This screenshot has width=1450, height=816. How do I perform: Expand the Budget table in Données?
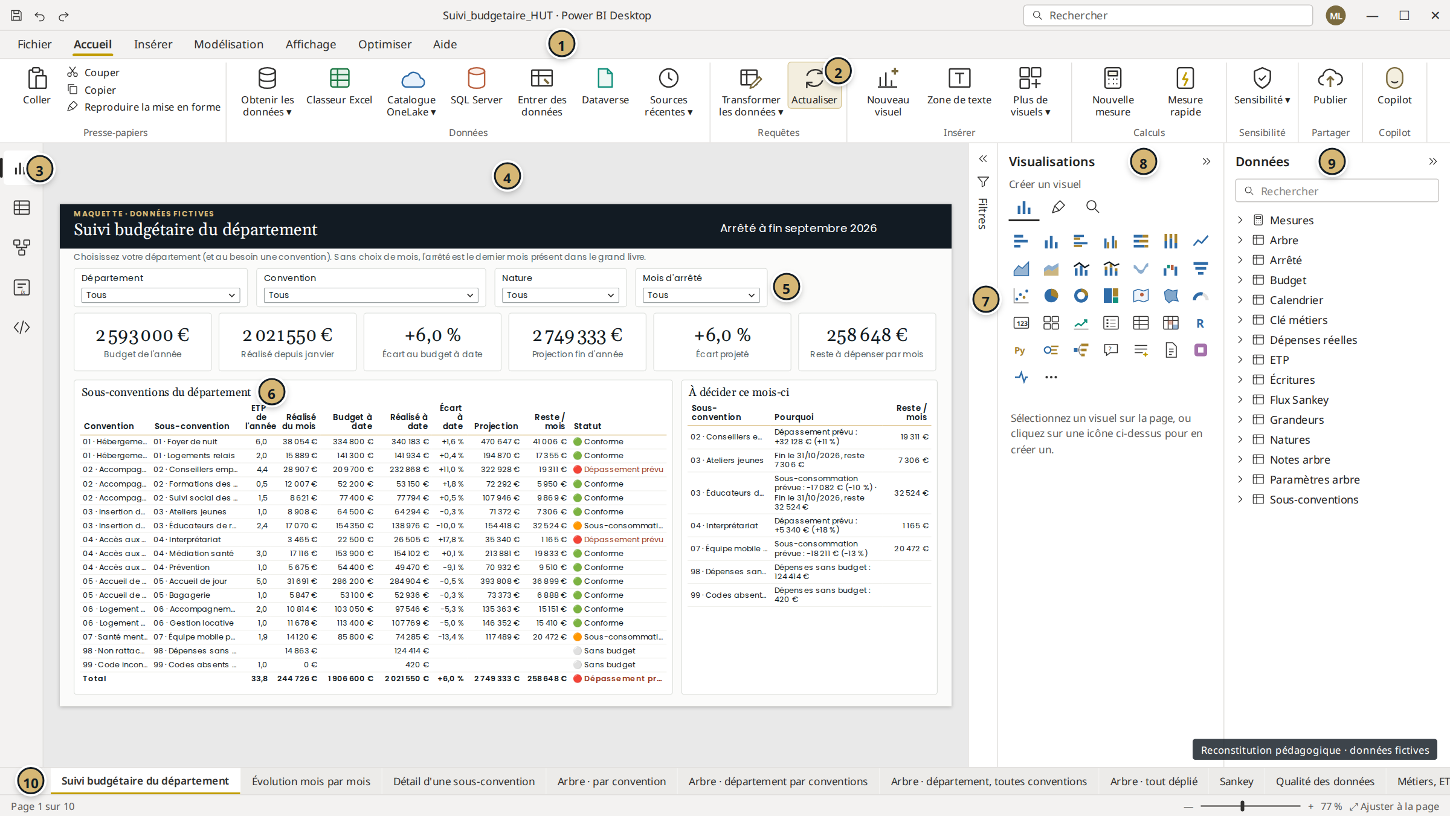click(x=1240, y=280)
